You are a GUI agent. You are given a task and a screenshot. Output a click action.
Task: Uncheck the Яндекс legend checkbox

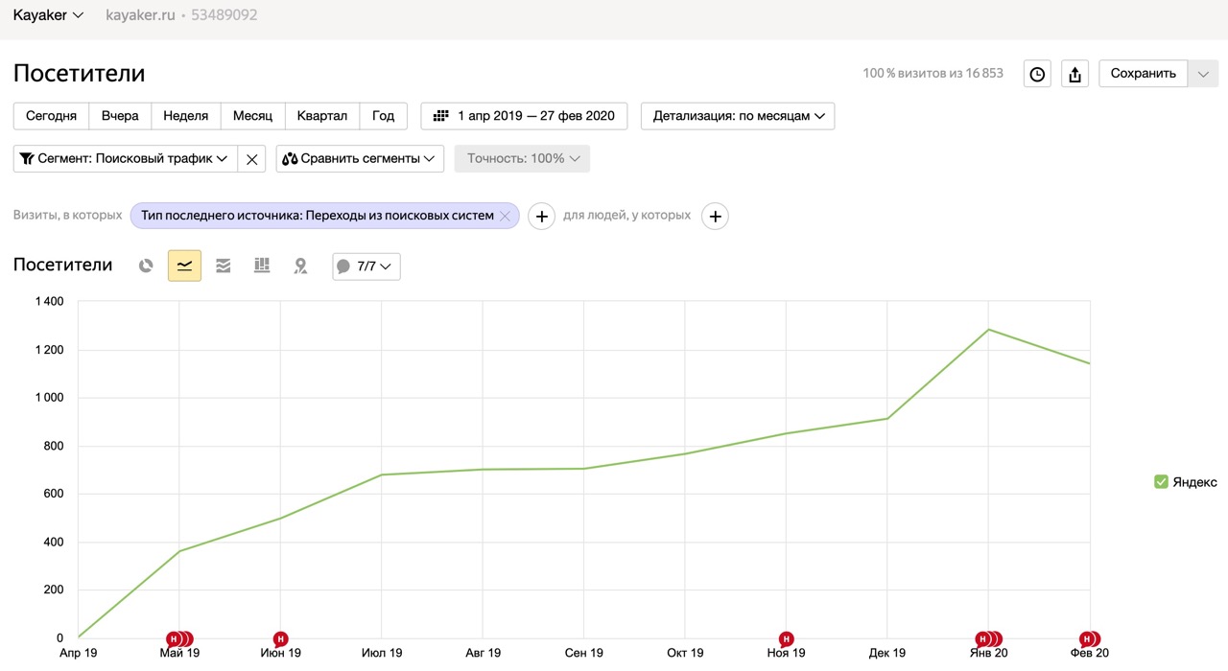pyautogui.click(x=1161, y=482)
